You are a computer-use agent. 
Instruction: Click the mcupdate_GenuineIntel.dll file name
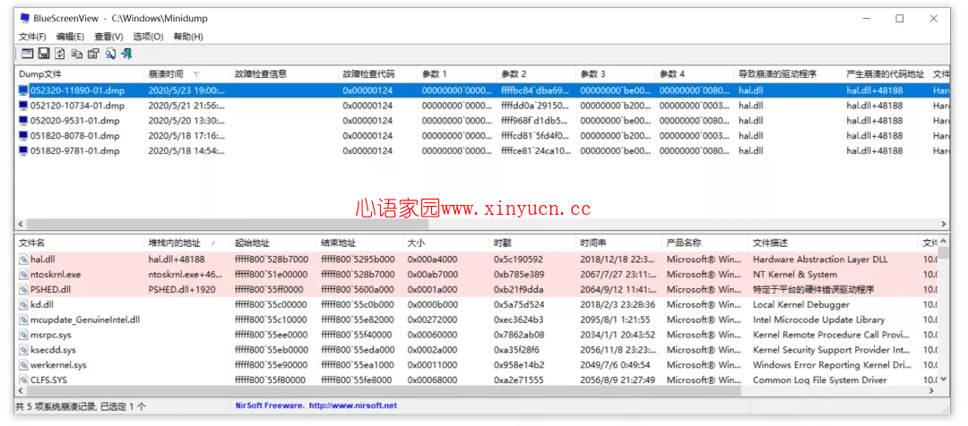85,320
